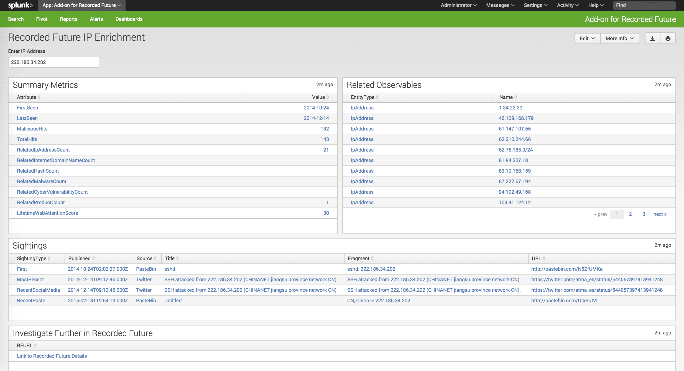The width and height of the screenshot is (684, 371).
Task: Go to Related Observables page 2
Action: [630, 214]
